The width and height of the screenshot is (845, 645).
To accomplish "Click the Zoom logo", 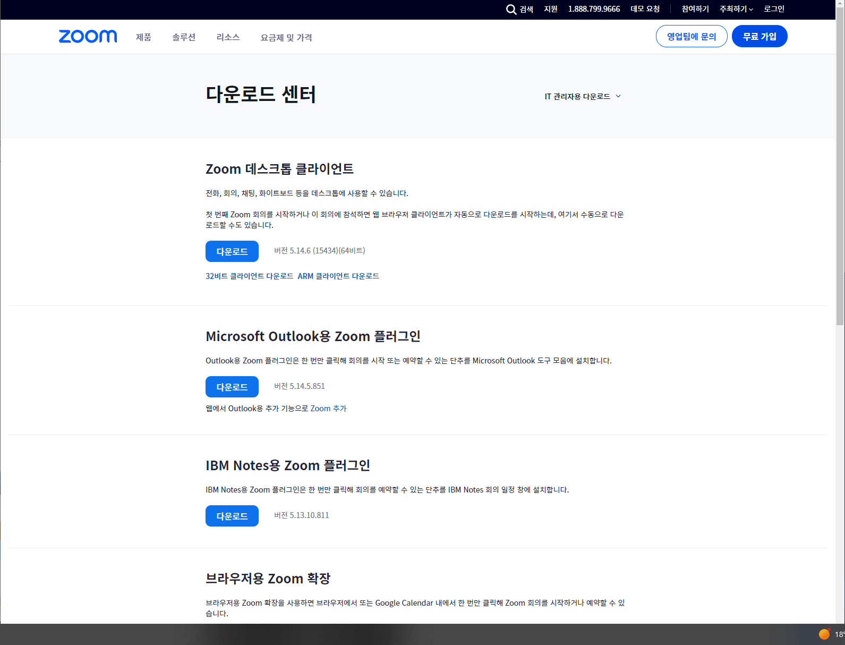I will [88, 36].
